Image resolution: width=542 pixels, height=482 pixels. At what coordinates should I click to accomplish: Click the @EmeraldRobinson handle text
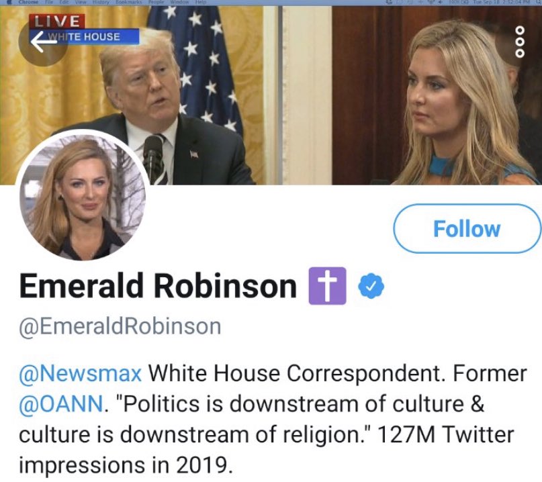pyautogui.click(x=120, y=326)
